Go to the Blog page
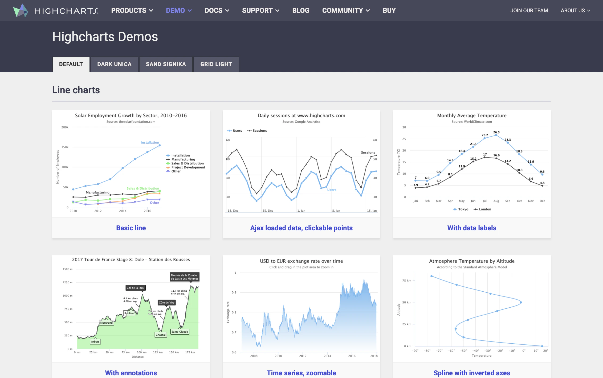Screen dimensions: 603x378 pyautogui.click(x=301, y=10)
